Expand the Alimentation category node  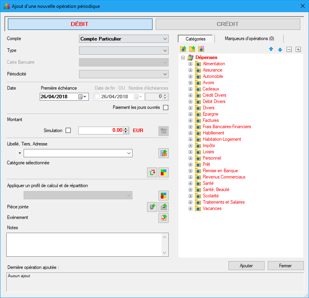click(190, 64)
